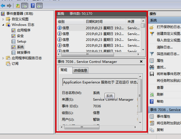
Task: Click 打开保存的日志 action
Action: [169, 27]
